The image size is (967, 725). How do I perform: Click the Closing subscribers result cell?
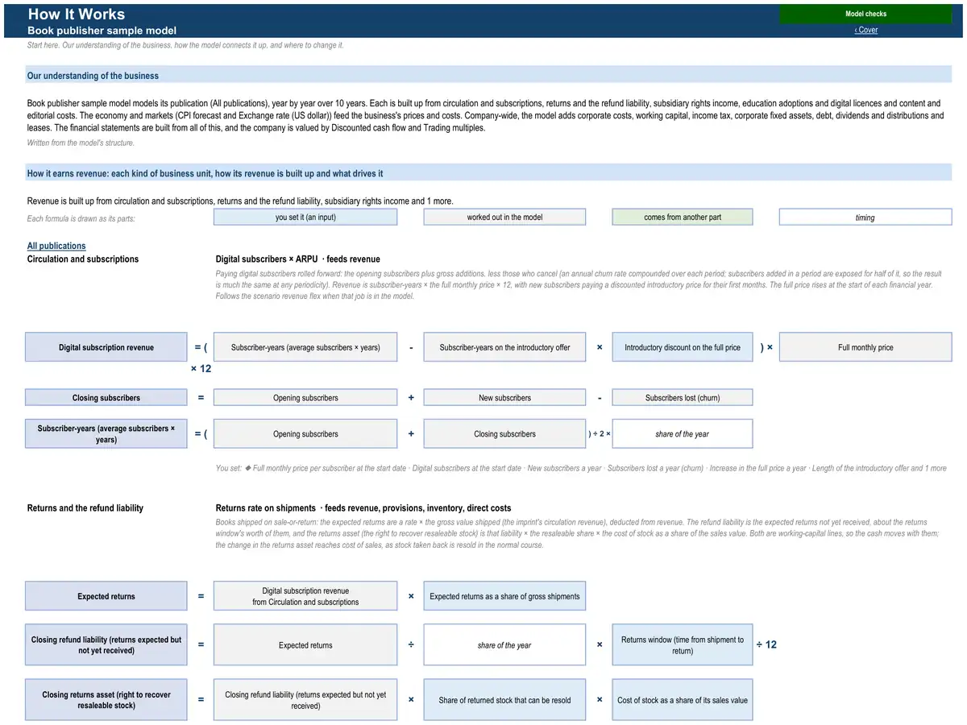click(106, 397)
